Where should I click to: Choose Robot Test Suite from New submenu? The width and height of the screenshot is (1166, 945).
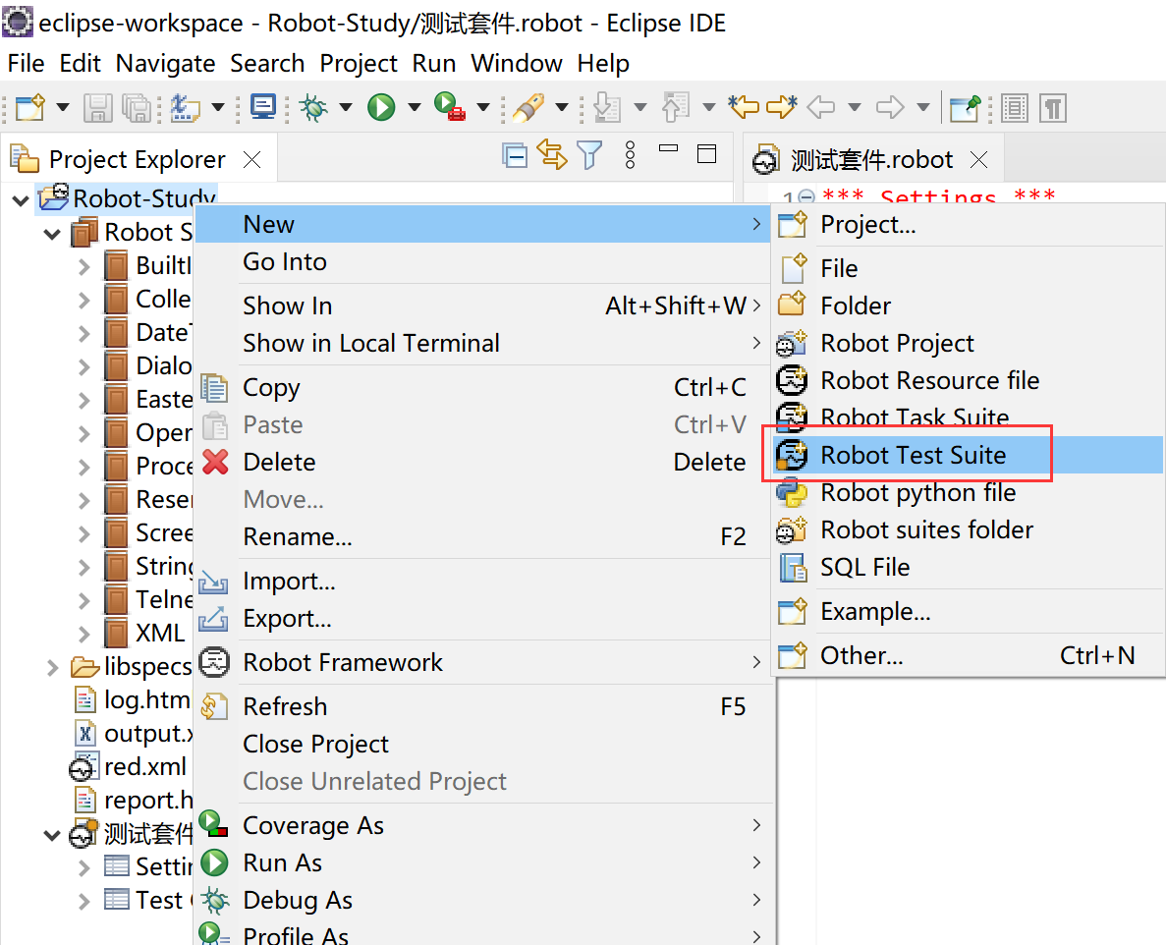pos(968,455)
